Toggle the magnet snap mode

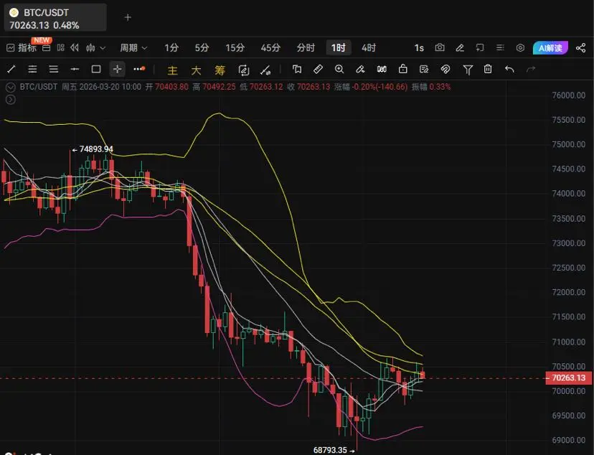(x=445, y=69)
